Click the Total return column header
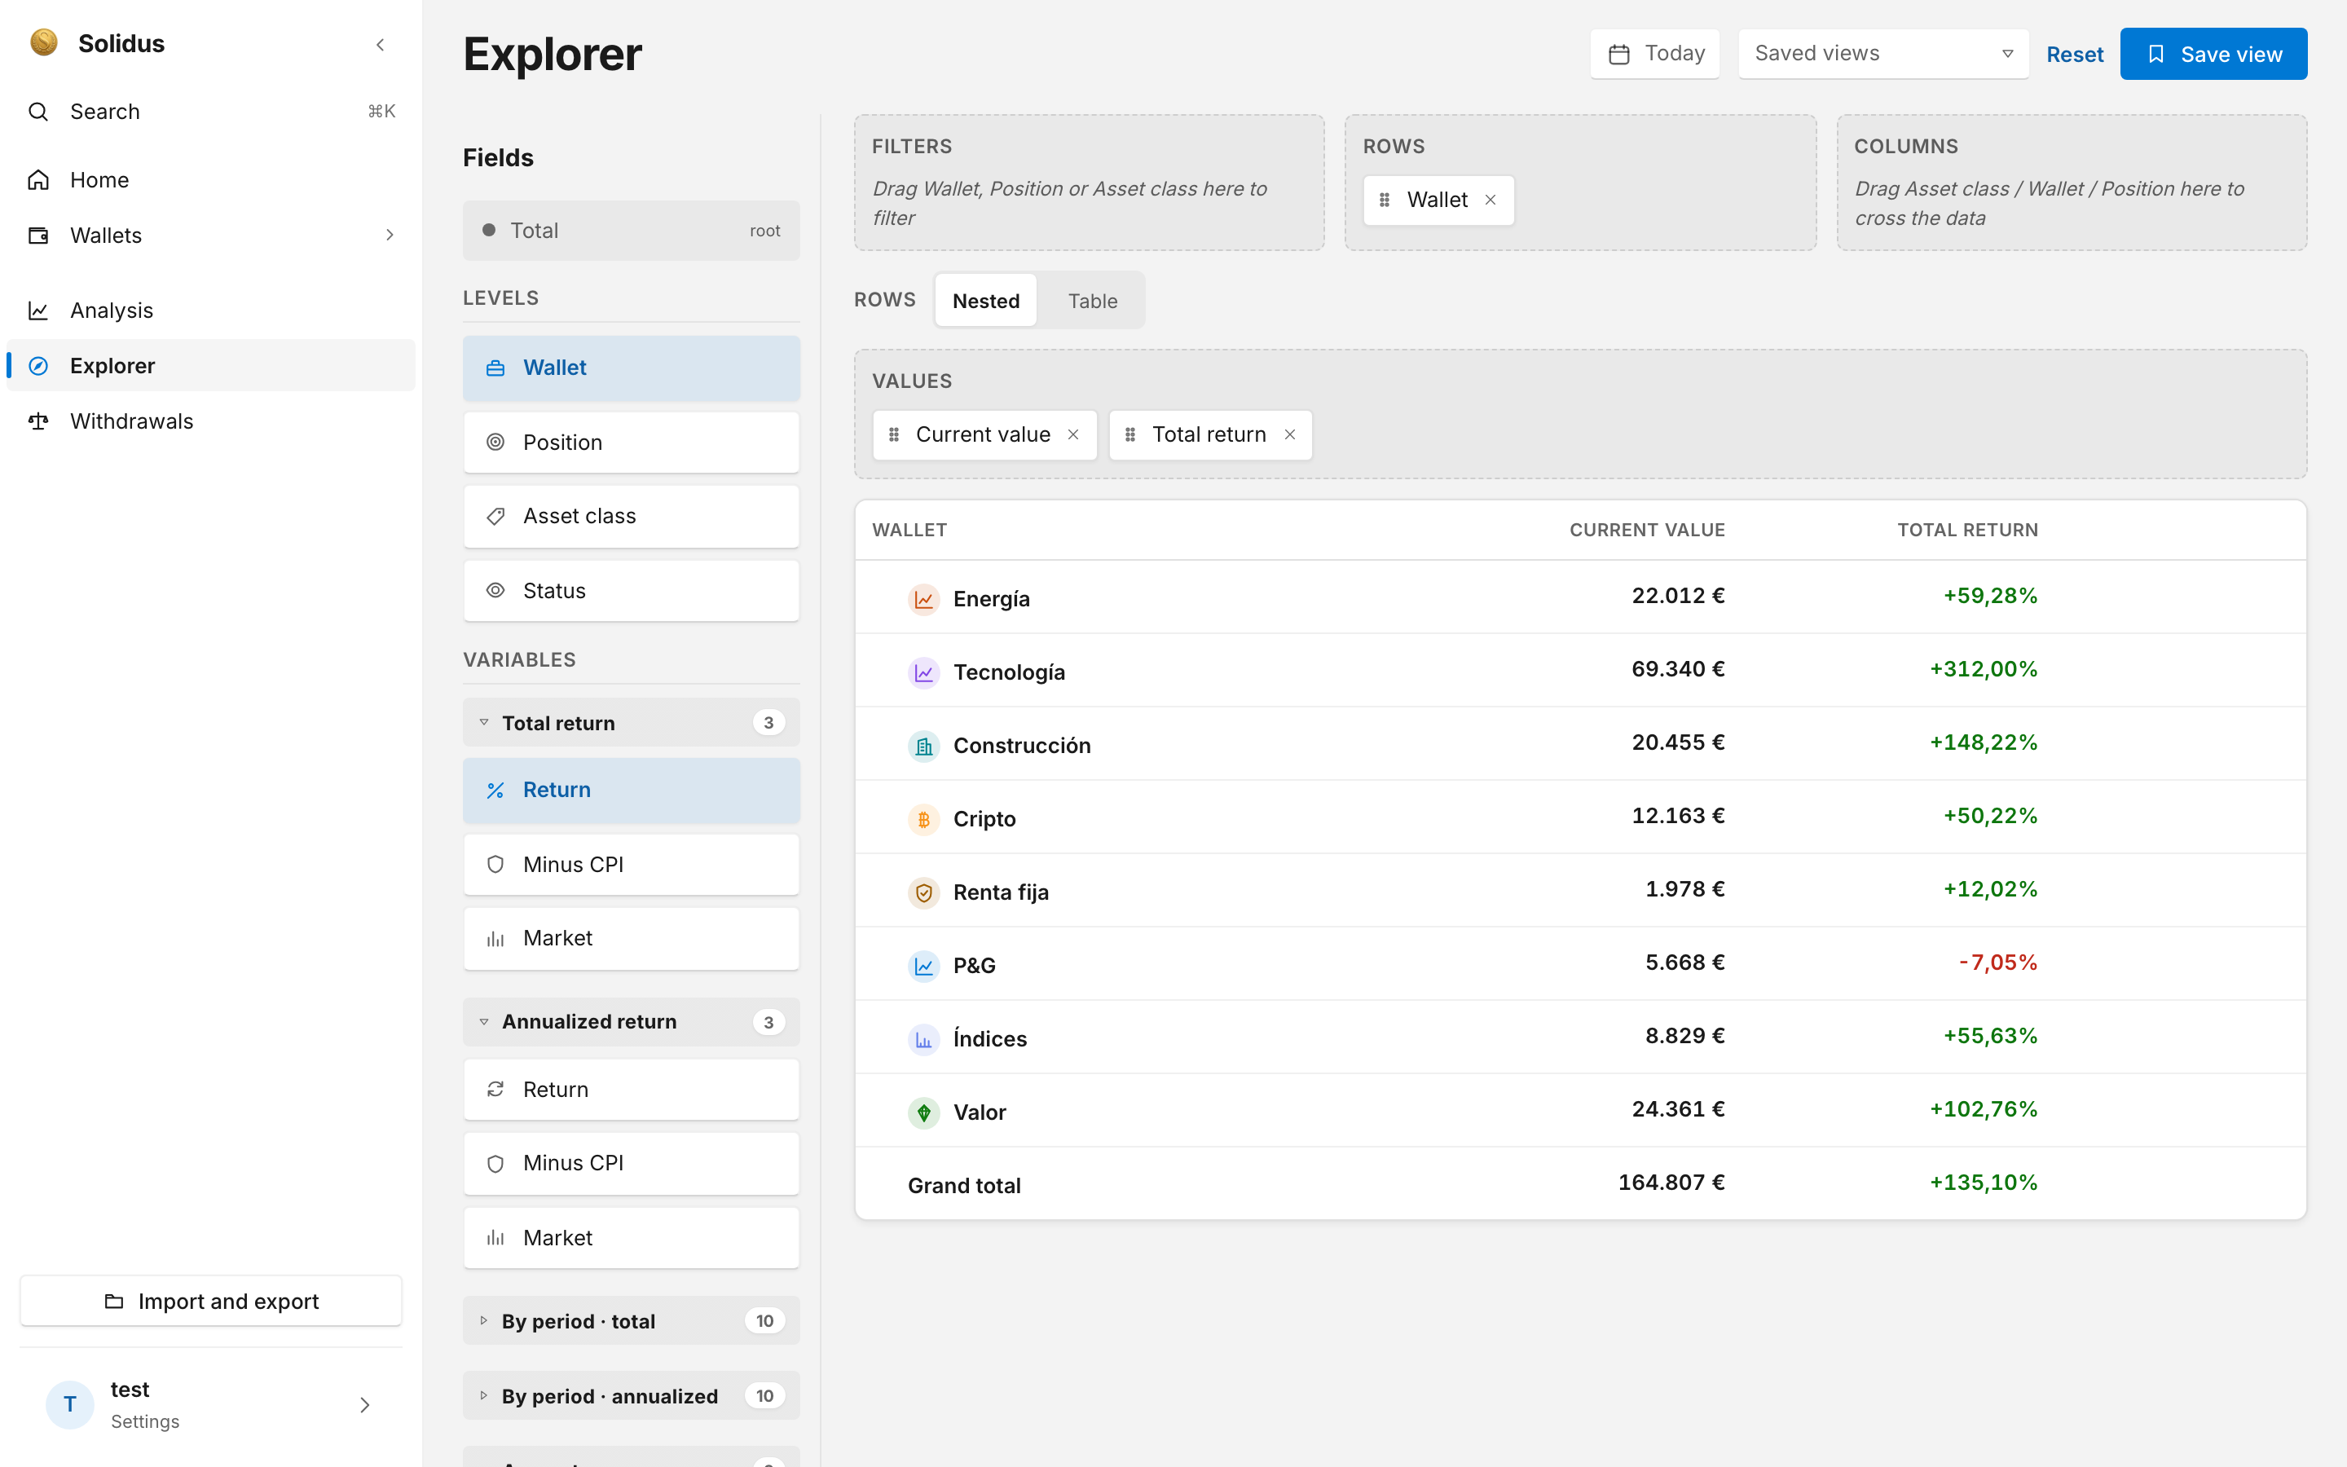Screen dimensions: 2347x1467 (x=1966, y=530)
